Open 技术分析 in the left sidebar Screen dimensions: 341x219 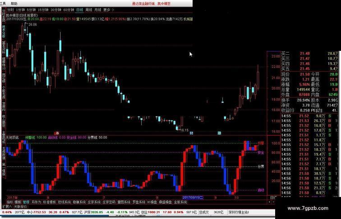click(4, 31)
